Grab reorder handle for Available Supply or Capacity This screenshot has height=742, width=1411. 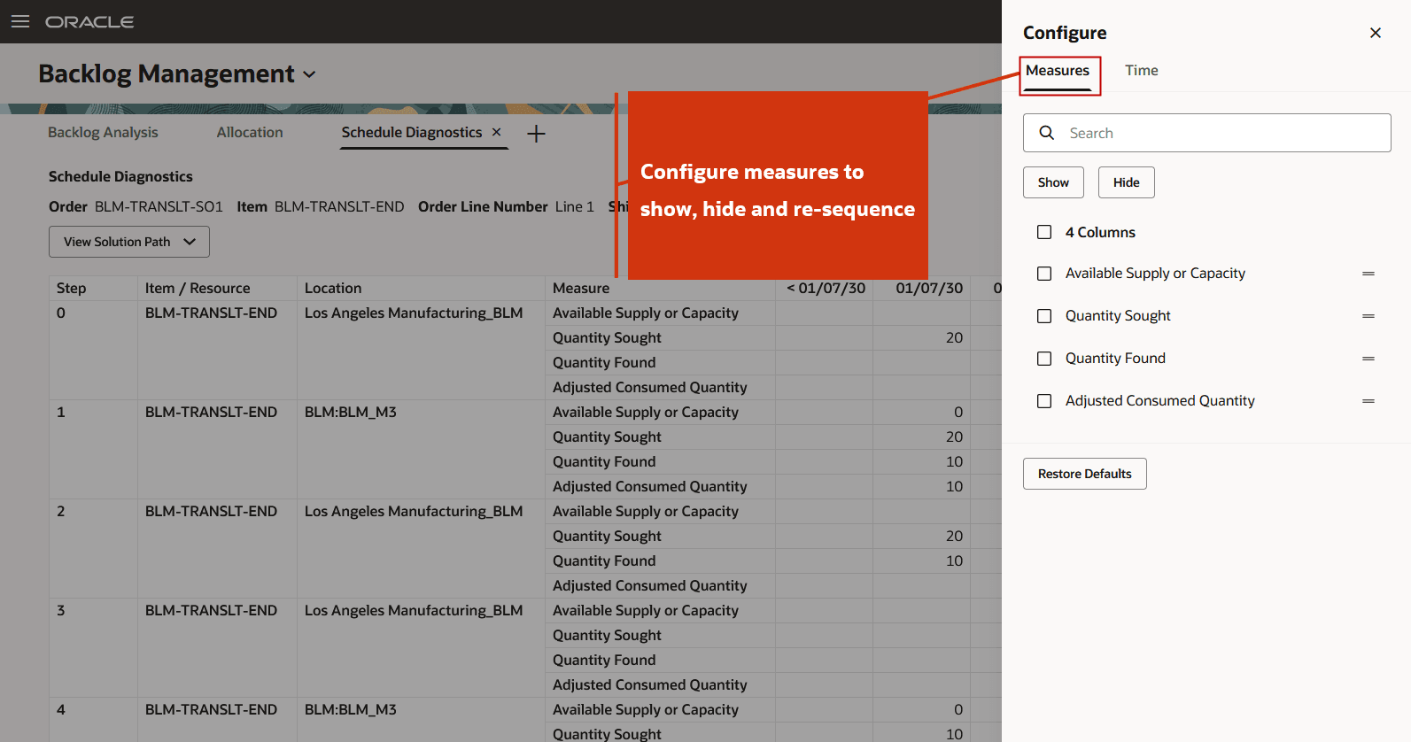1368,274
